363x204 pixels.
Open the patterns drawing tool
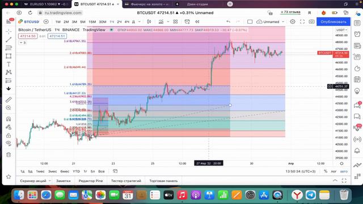[9, 72]
